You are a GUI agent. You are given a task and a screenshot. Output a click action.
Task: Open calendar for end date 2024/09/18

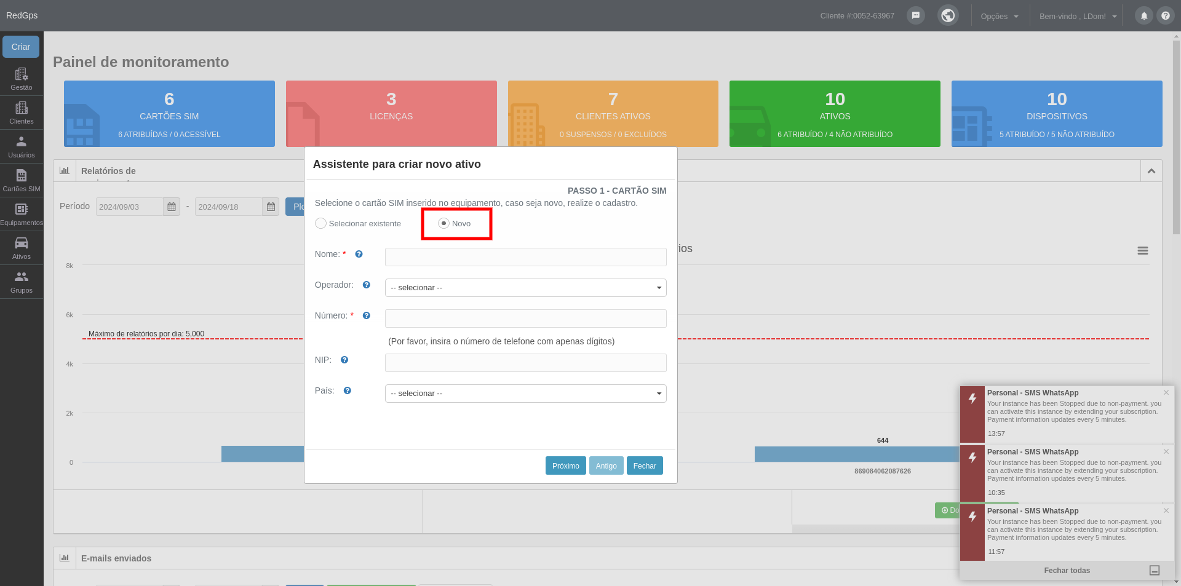271,207
